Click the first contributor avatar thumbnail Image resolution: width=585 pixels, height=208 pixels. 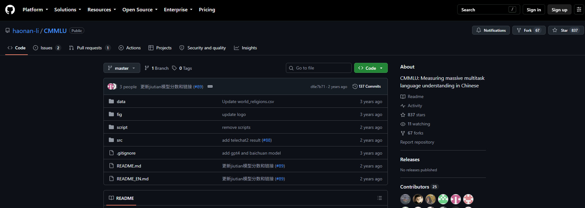tap(405, 199)
